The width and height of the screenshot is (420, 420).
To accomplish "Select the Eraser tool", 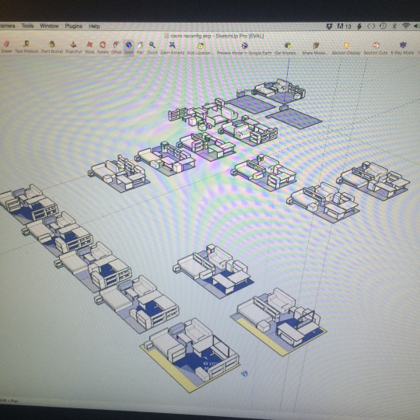I will (6, 47).
